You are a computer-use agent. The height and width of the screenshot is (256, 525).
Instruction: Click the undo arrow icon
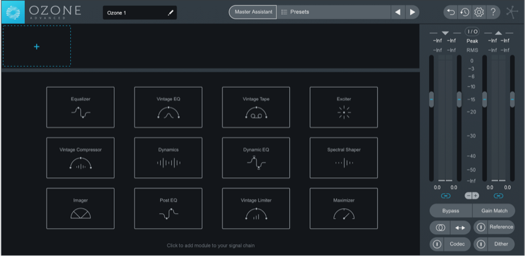tap(451, 12)
